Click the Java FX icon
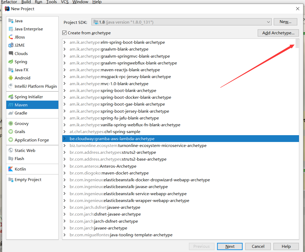Image resolution: width=305 pixels, height=252 pixels. point(11,70)
